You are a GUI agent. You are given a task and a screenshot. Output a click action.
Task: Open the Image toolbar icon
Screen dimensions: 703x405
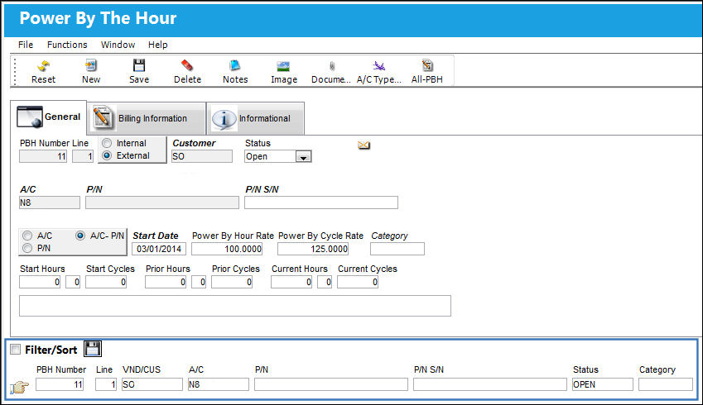tap(283, 66)
